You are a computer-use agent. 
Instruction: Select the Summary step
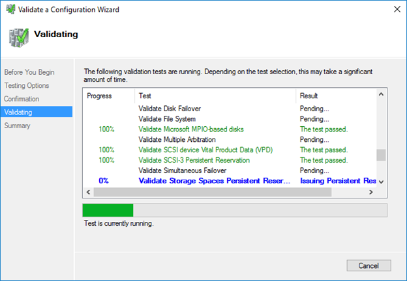(17, 126)
